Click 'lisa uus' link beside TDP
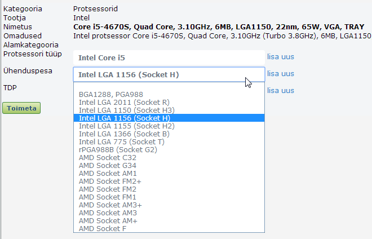 click(281, 90)
